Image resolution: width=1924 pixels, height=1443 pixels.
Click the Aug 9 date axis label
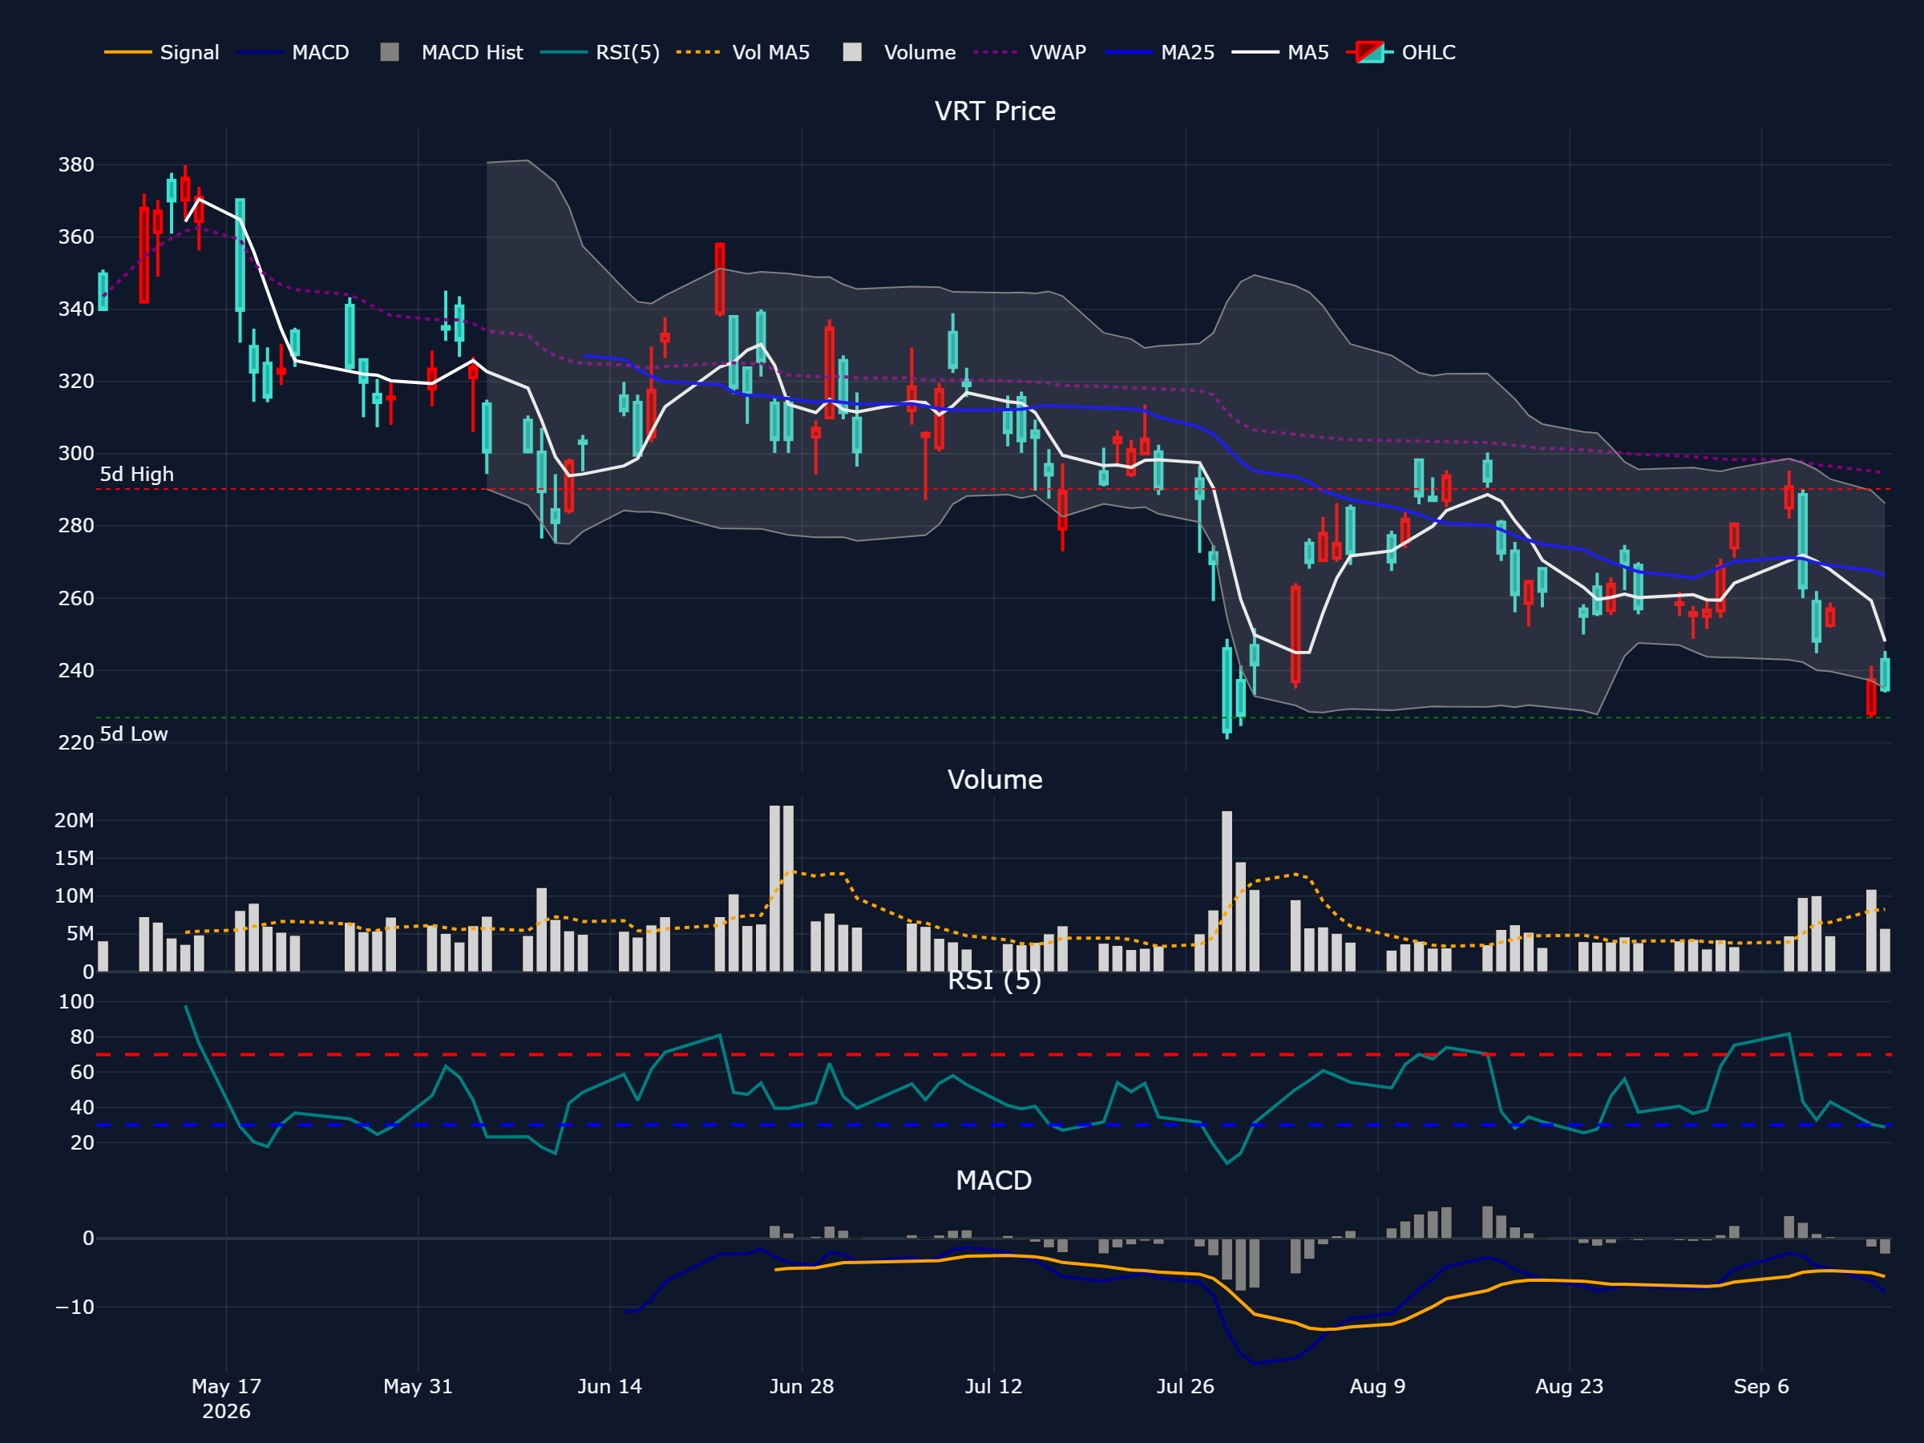[x=1378, y=1386]
